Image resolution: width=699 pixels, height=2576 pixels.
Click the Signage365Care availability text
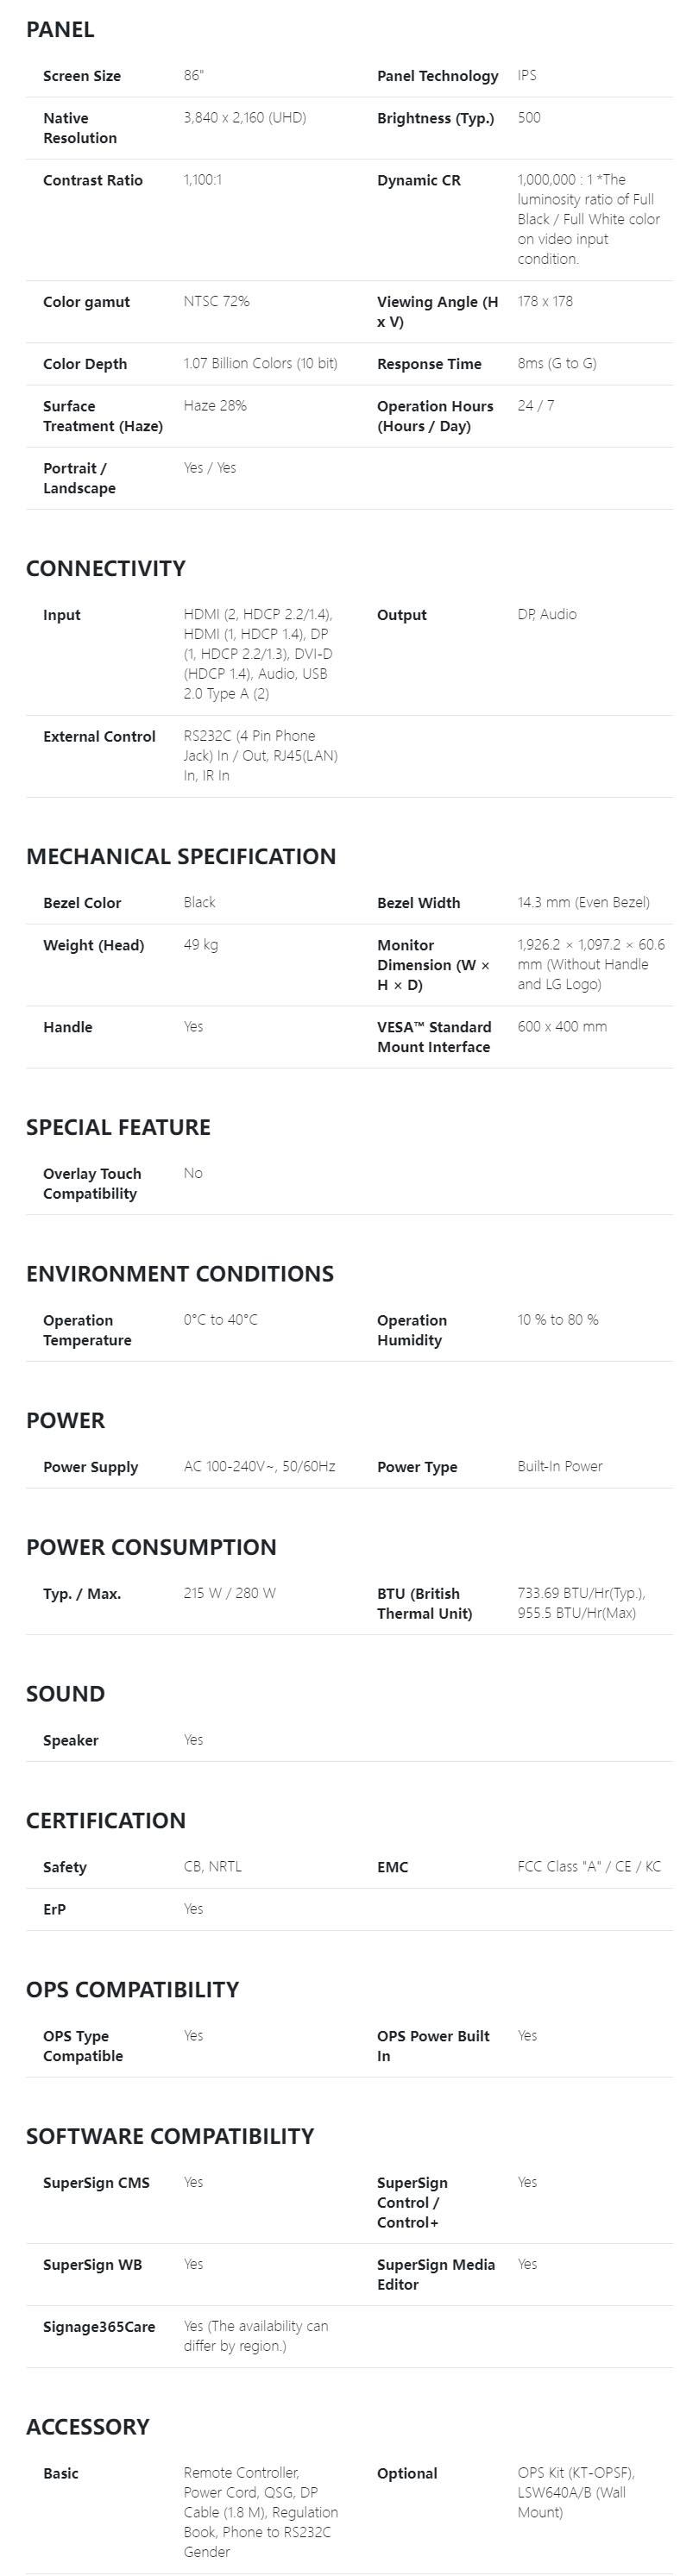click(x=256, y=2336)
